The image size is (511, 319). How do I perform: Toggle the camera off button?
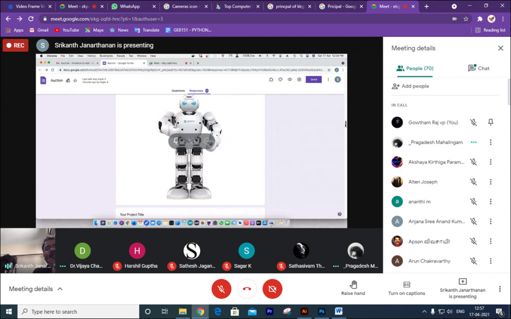[x=272, y=289]
